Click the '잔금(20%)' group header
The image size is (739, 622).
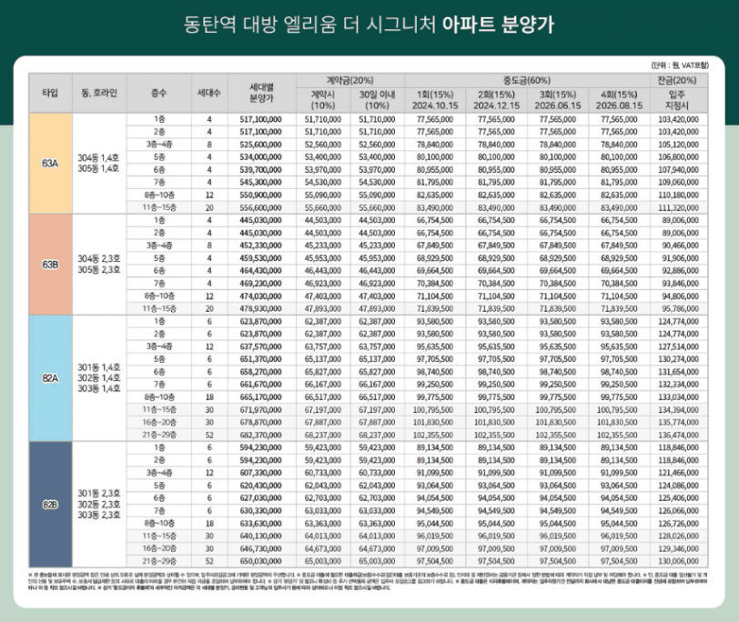coord(678,81)
